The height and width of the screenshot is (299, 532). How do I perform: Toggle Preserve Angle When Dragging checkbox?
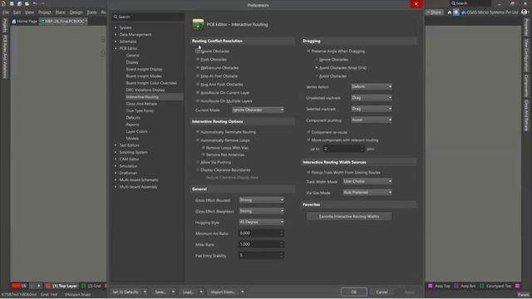click(308, 51)
